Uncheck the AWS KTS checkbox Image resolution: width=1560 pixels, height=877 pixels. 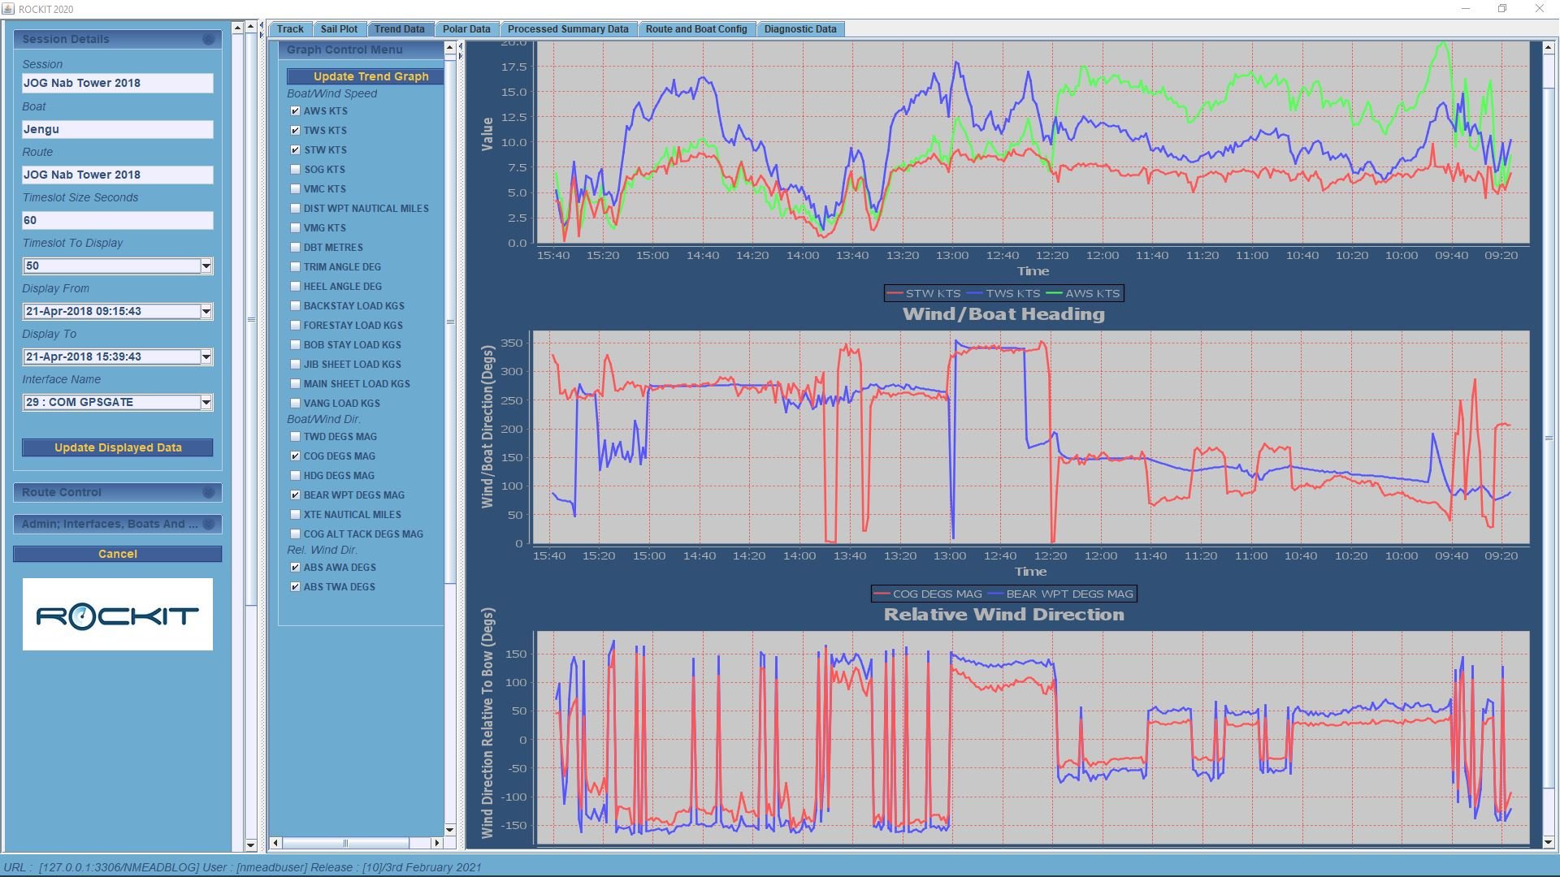tap(295, 111)
